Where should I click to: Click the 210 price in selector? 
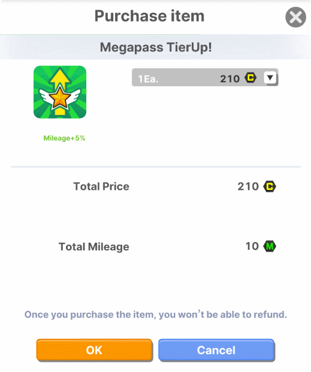(230, 78)
